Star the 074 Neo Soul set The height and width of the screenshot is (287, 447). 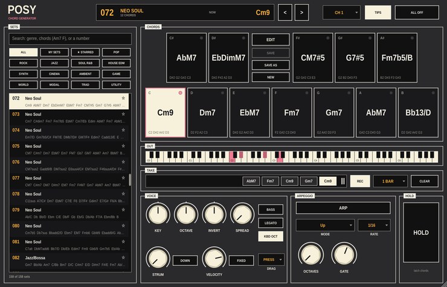pos(123,130)
